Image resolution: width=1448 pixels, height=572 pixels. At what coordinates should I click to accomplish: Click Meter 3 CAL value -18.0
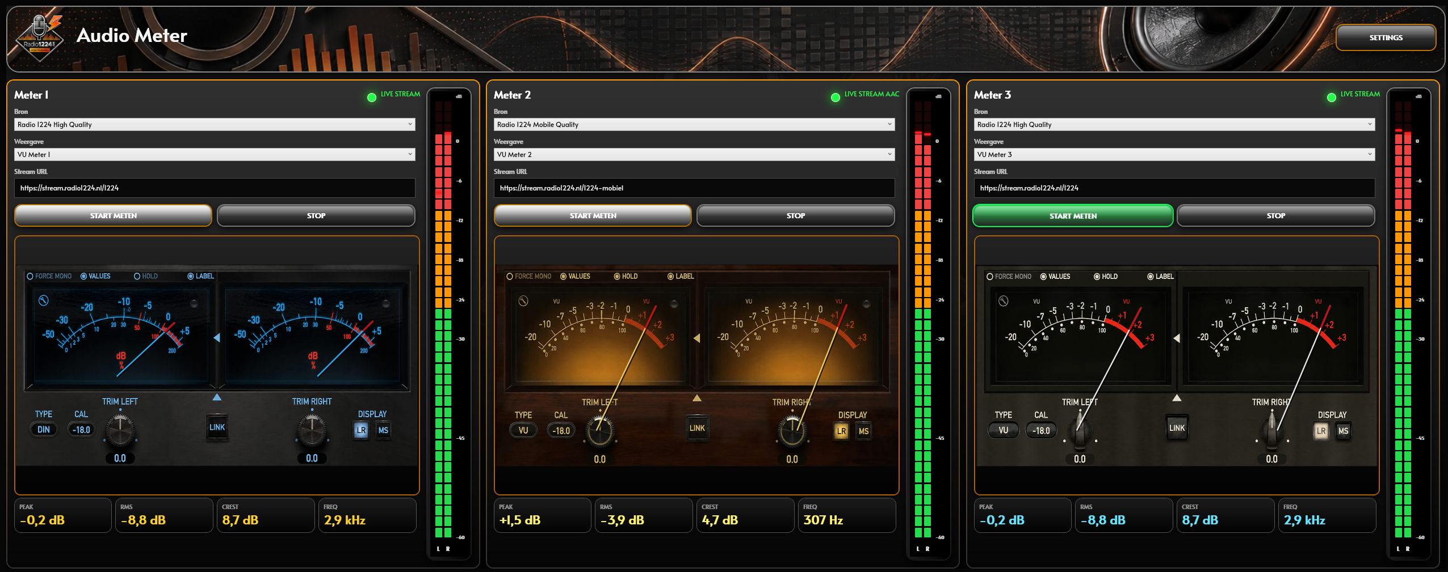1041,430
